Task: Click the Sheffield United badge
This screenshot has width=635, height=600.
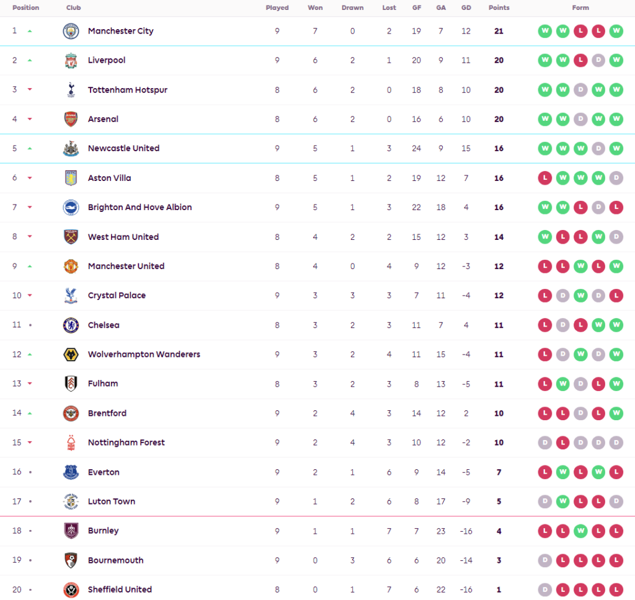Action: (71, 590)
